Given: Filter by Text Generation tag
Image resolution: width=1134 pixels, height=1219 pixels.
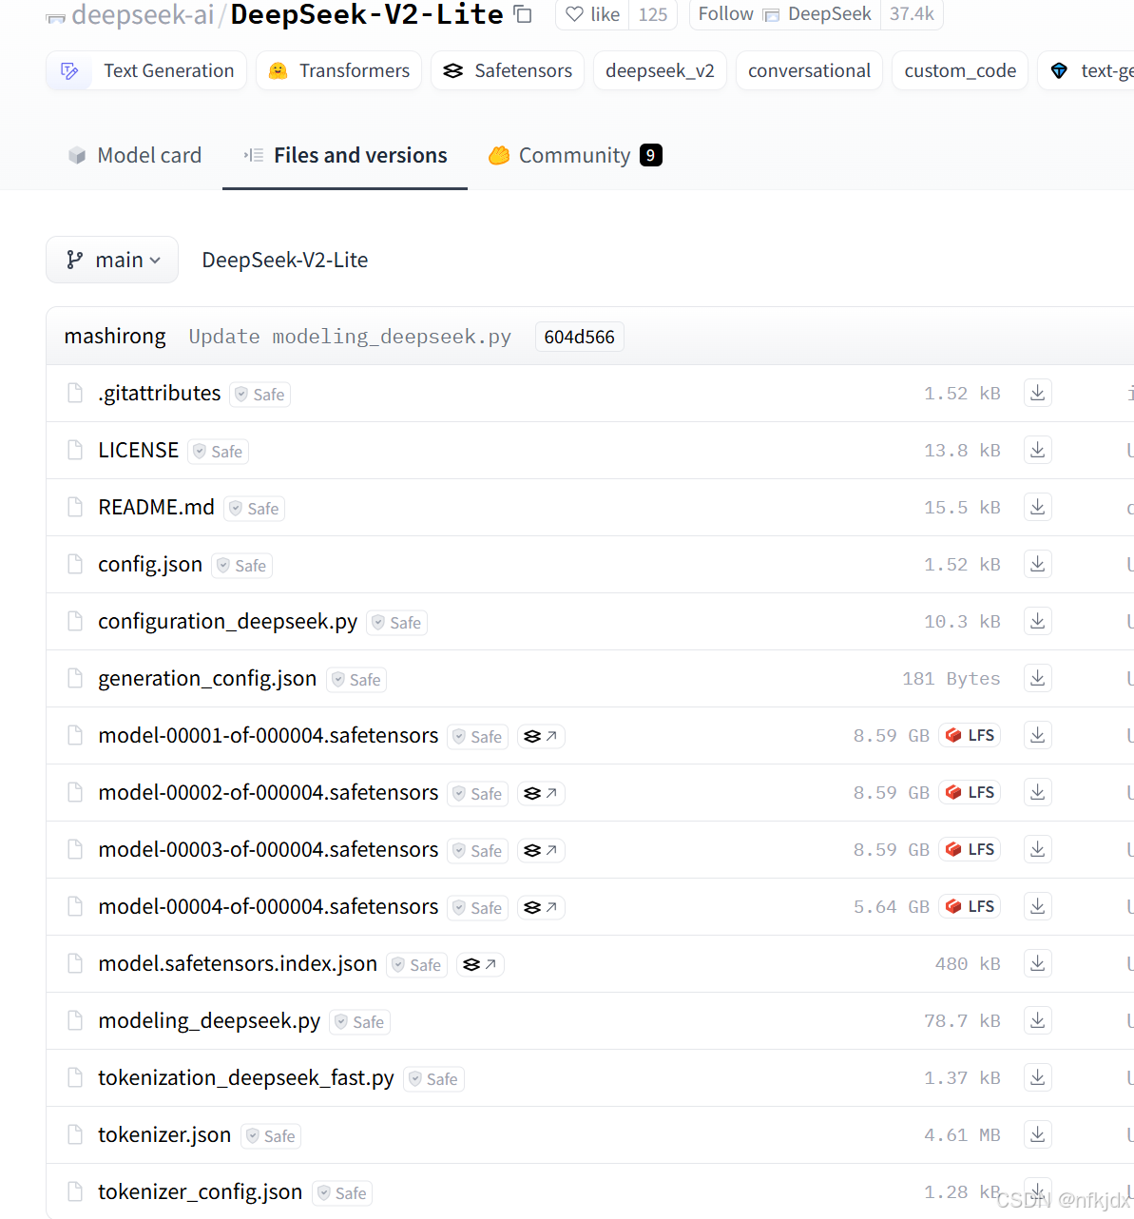Looking at the screenshot, I should pos(146,70).
